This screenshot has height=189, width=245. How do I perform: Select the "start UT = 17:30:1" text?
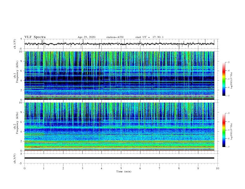149,37
